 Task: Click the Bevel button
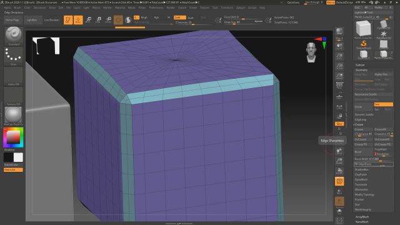point(364,152)
